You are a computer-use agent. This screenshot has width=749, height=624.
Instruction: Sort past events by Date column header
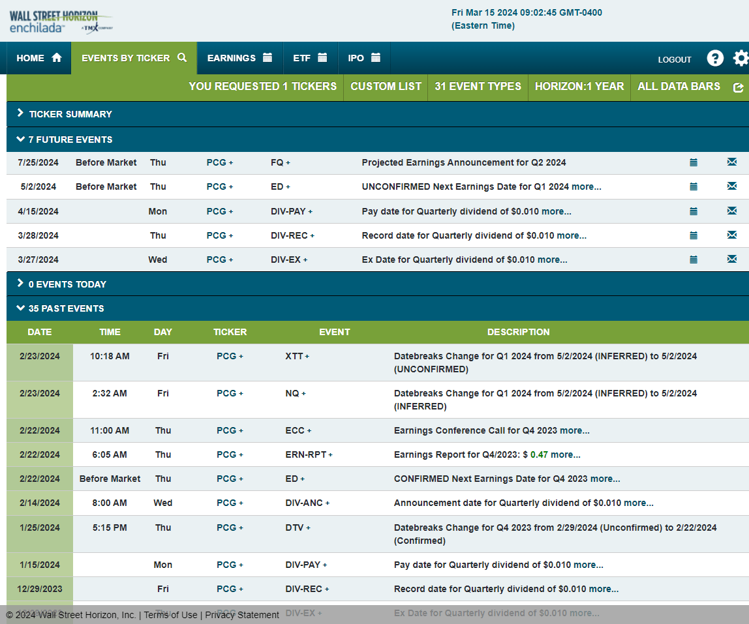39,332
